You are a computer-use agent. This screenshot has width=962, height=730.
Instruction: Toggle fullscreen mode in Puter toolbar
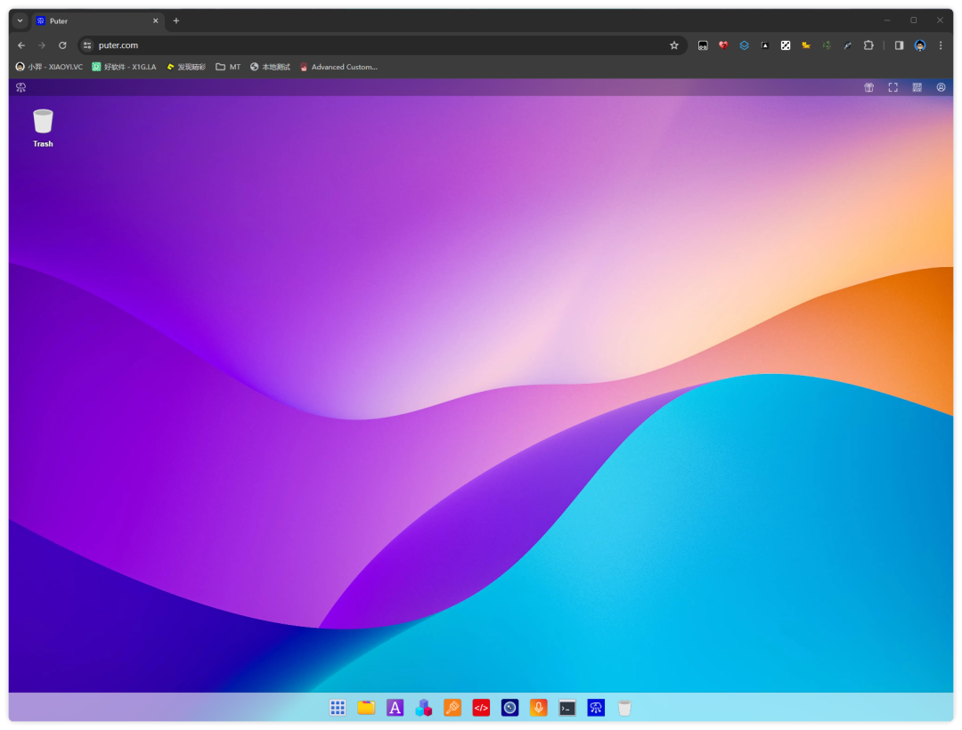(893, 87)
